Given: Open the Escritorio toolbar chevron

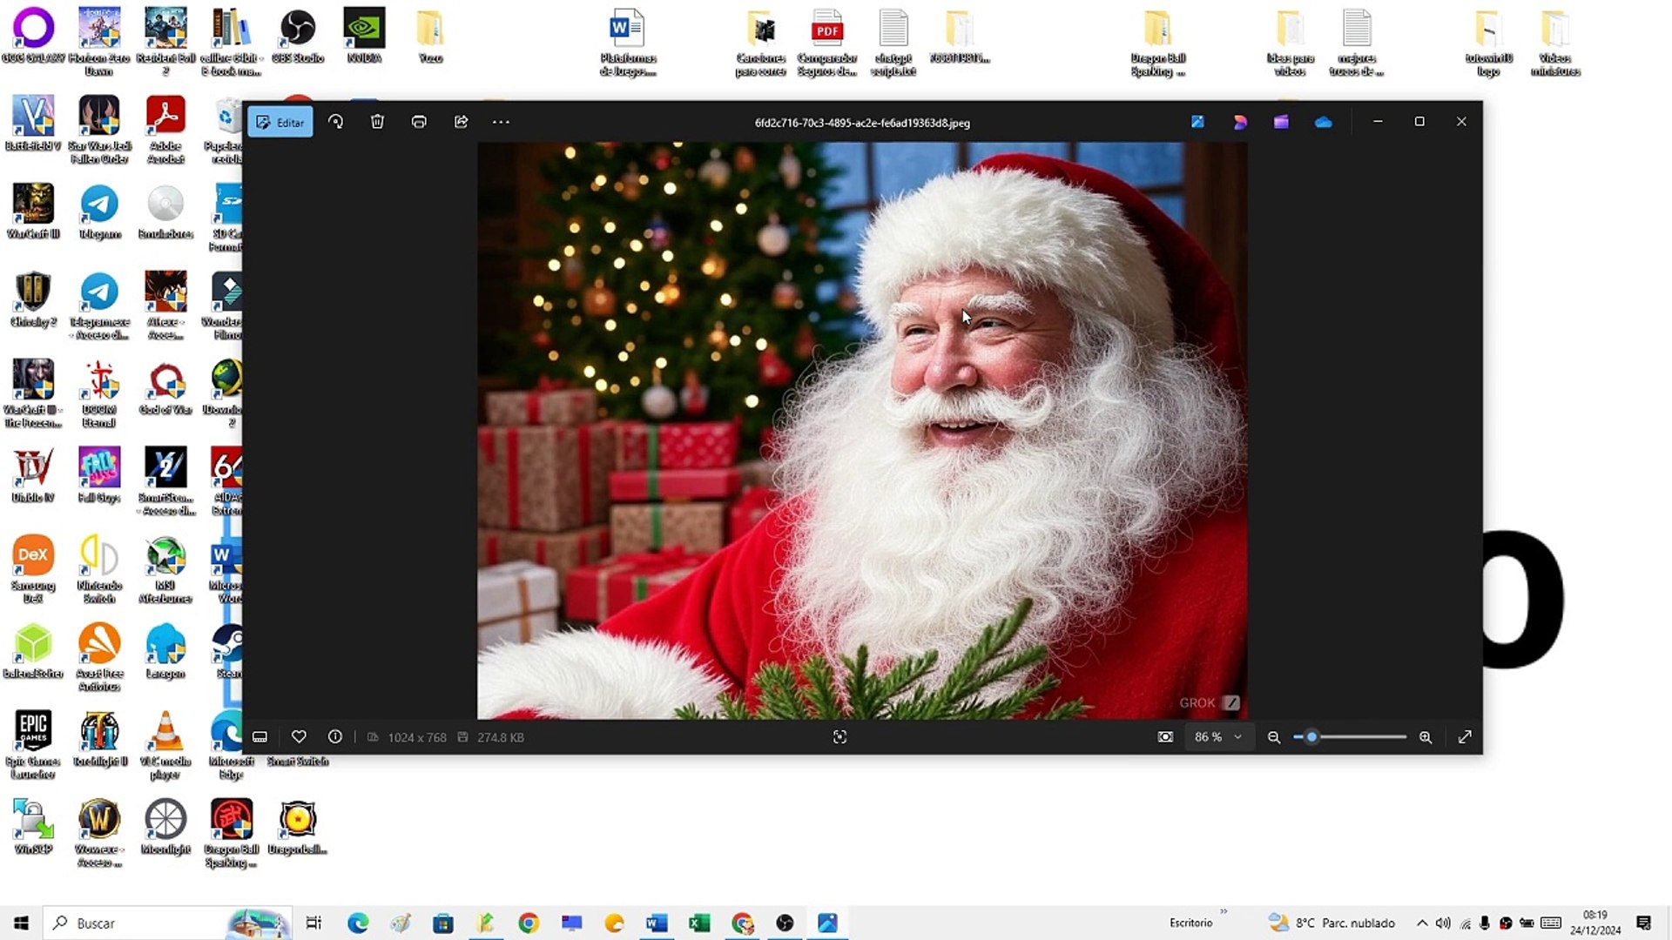Looking at the screenshot, I should click(1224, 912).
